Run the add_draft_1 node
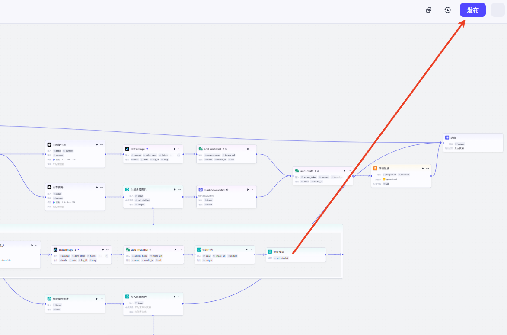The width and height of the screenshot is (507, 335). 344,171
